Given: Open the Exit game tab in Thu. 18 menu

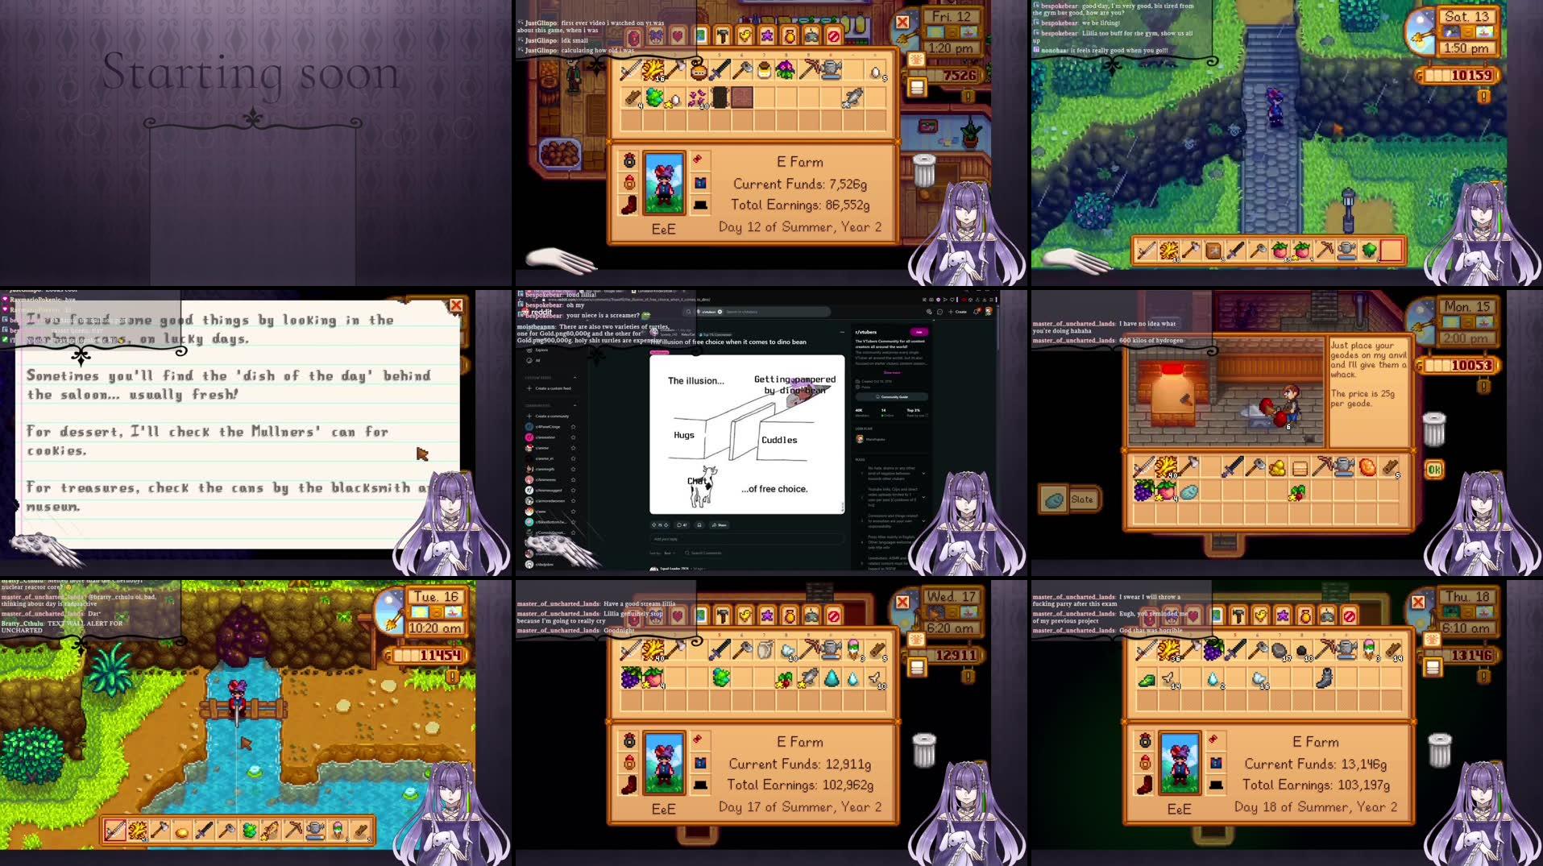Looking at the screenshot, I should [1350, 616].
